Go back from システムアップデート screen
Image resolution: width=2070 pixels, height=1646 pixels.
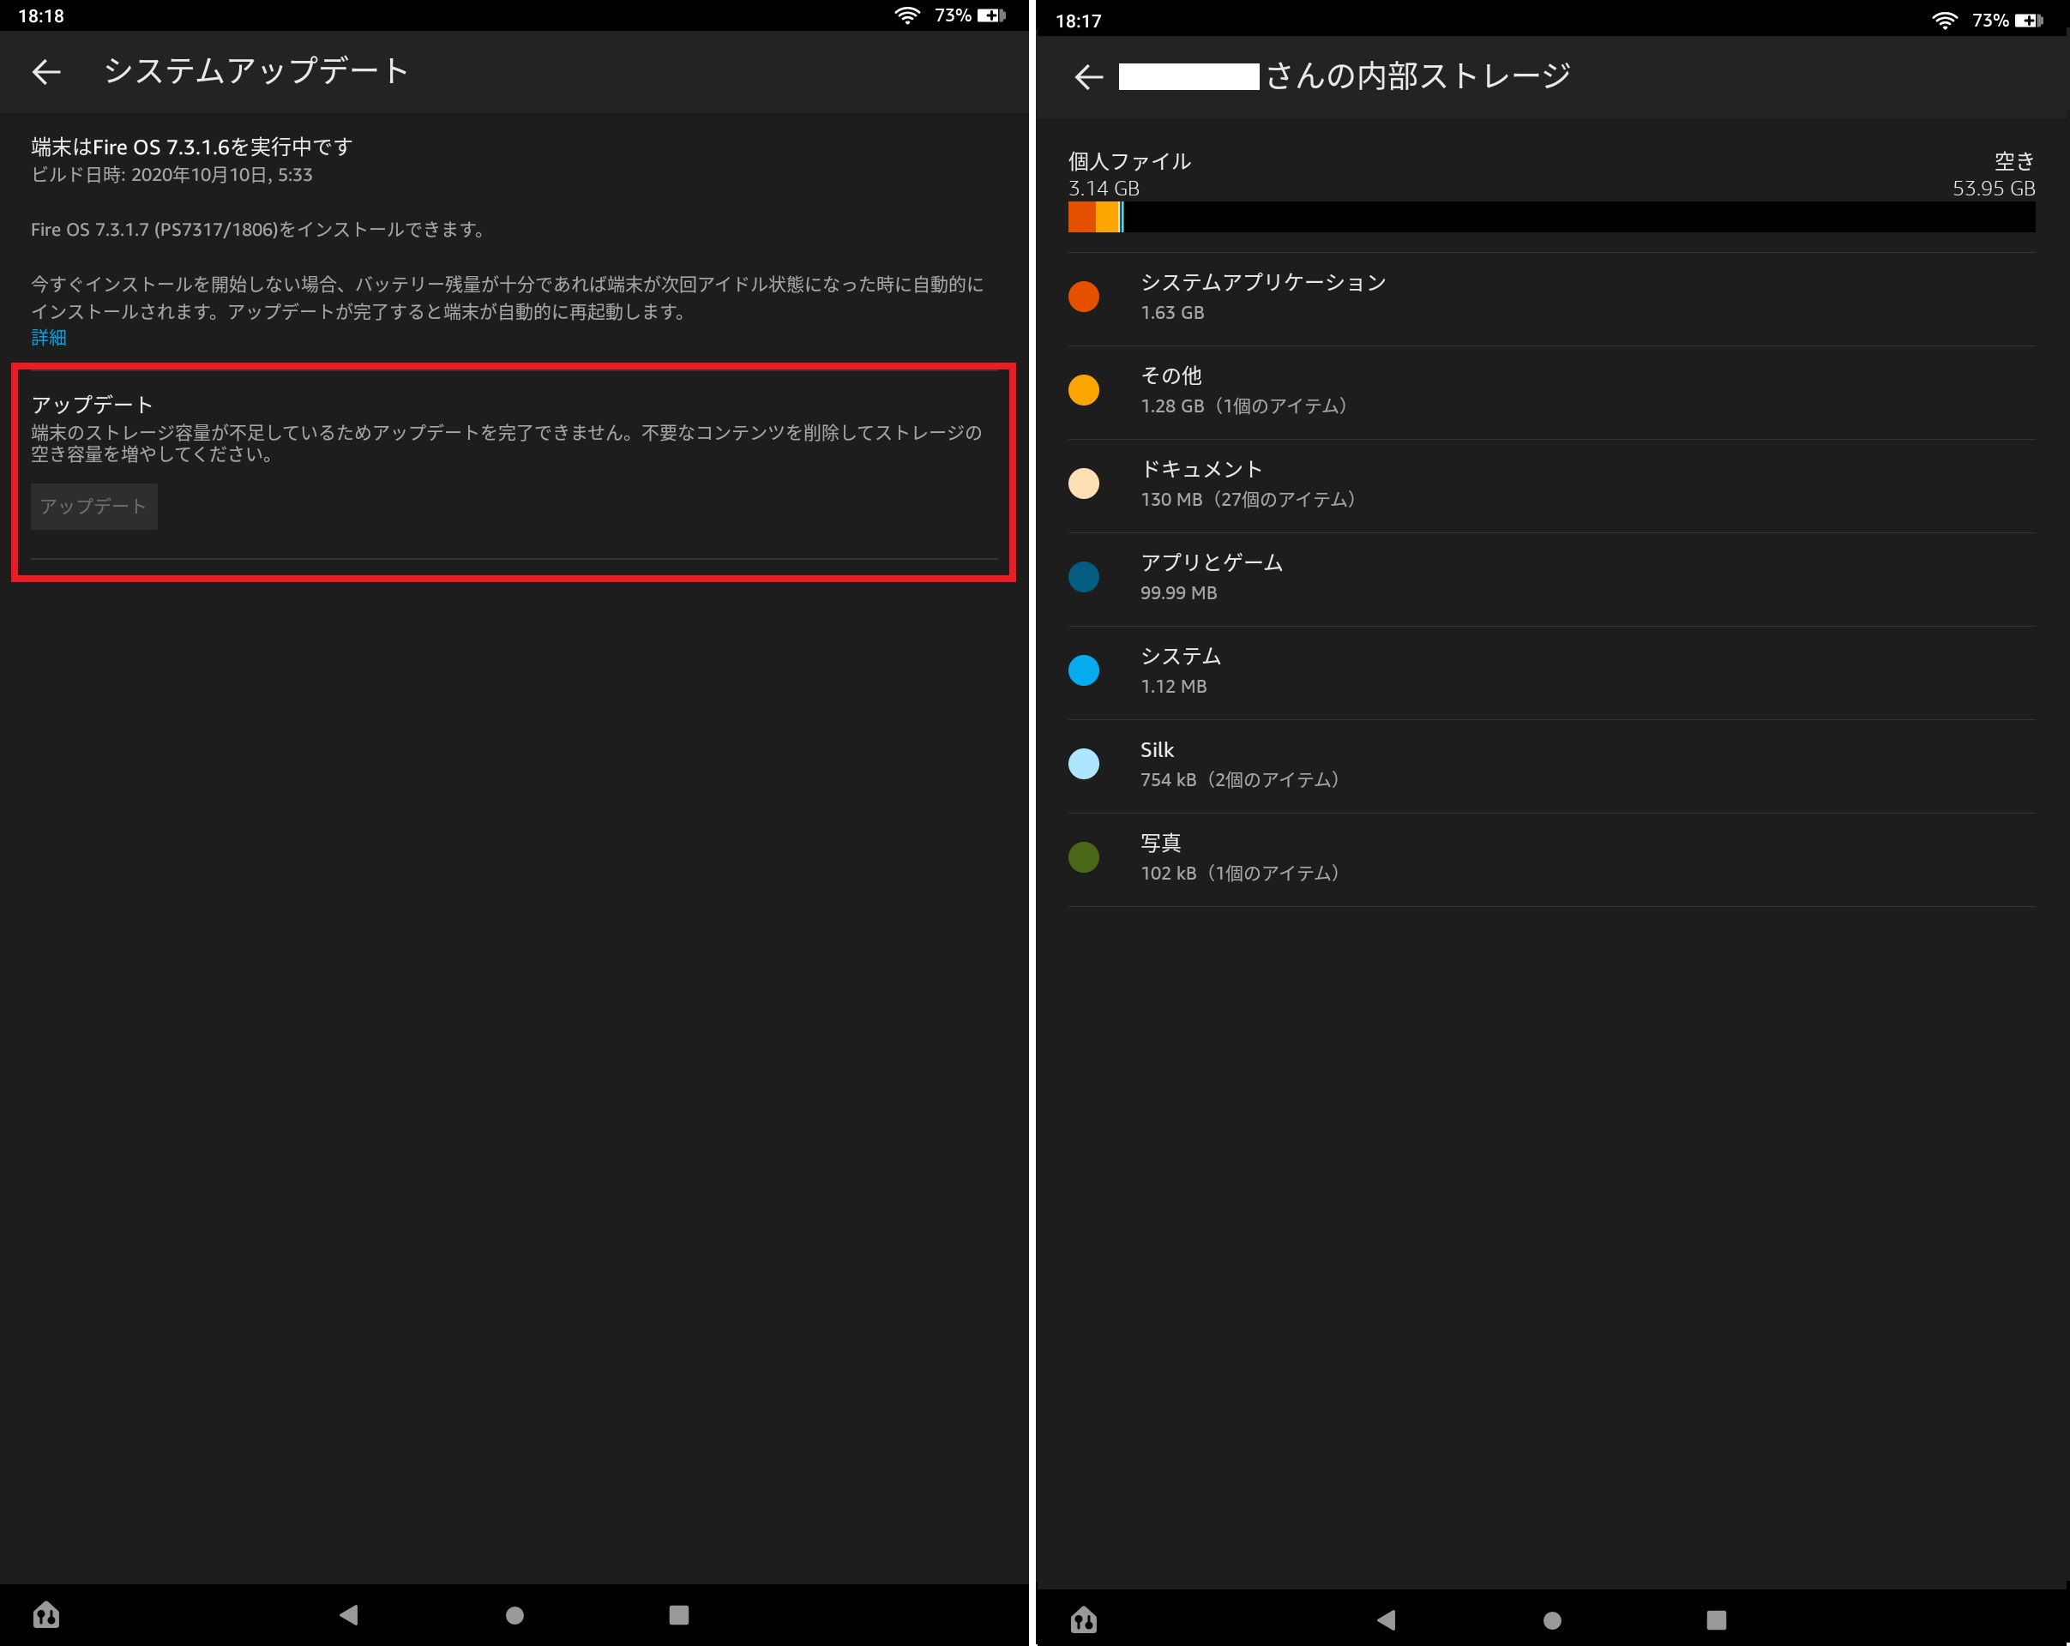(x=46, y=72)
